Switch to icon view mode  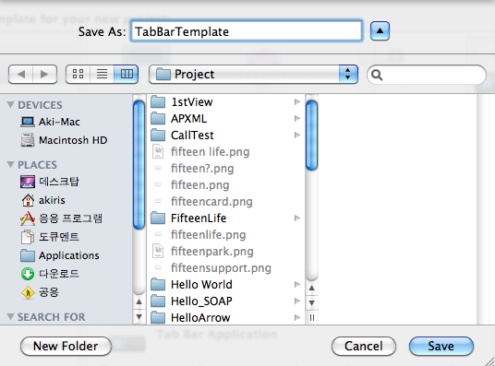click(78, 75)
